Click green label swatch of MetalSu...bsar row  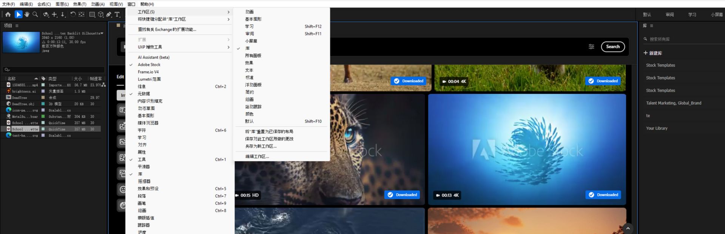pos(43,116)
